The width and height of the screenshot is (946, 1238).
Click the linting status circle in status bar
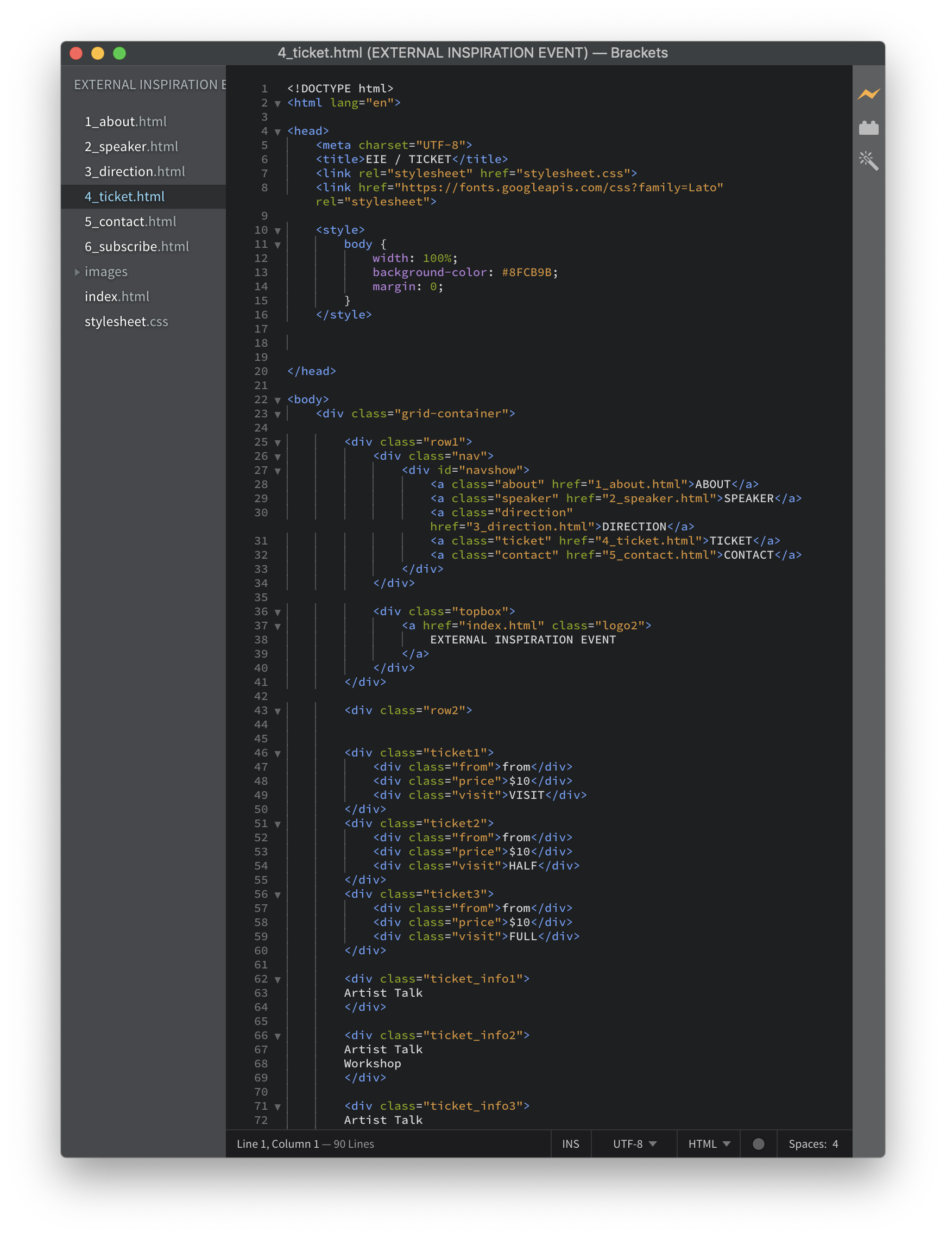(x=758, y=1143)
